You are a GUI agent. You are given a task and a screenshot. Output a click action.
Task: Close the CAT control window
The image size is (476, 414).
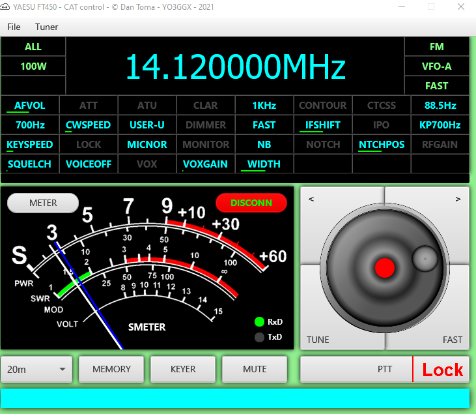(x=461, y=7)
